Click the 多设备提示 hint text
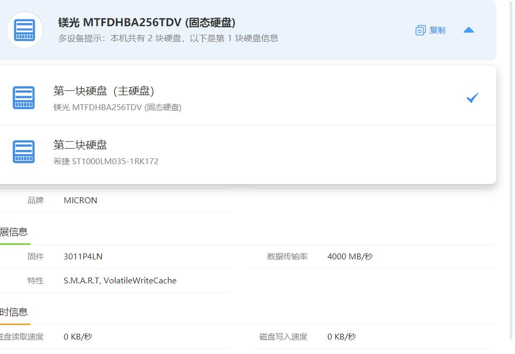515x354 pixels. point(168,39)
